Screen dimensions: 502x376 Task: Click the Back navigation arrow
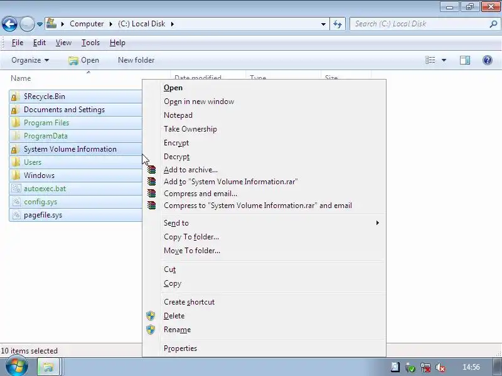coord(9,24)
